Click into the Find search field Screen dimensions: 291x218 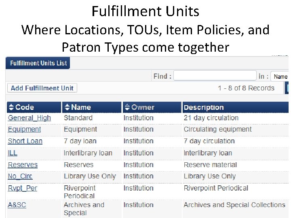[215, 76]
